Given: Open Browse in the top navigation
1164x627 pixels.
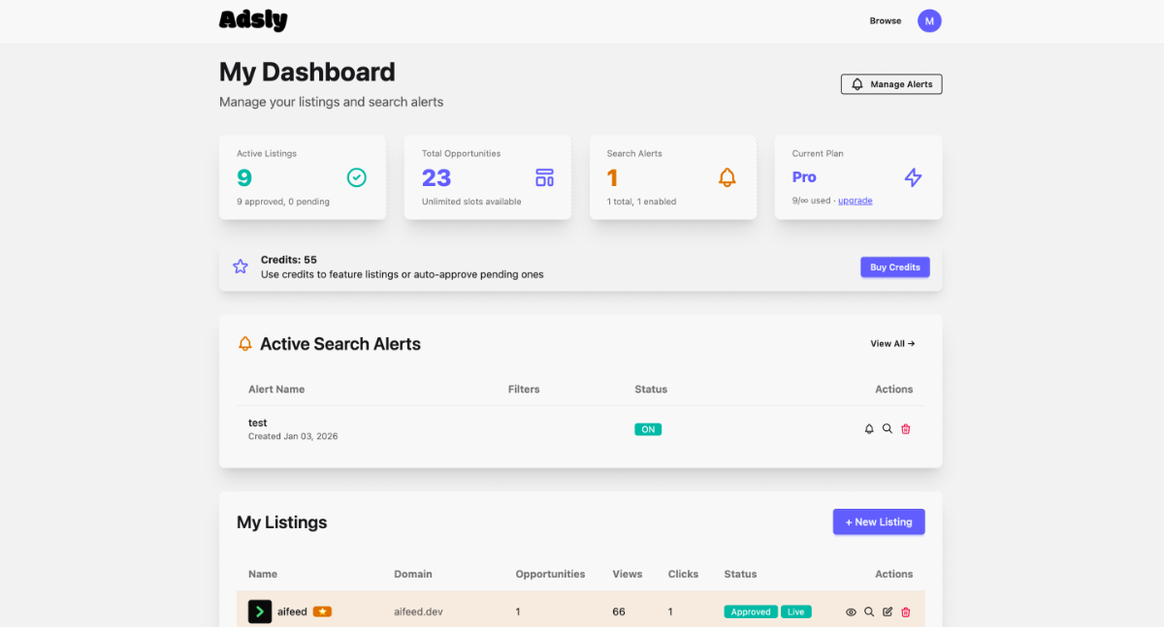Looking at the screenshot, I should (885, 20).
